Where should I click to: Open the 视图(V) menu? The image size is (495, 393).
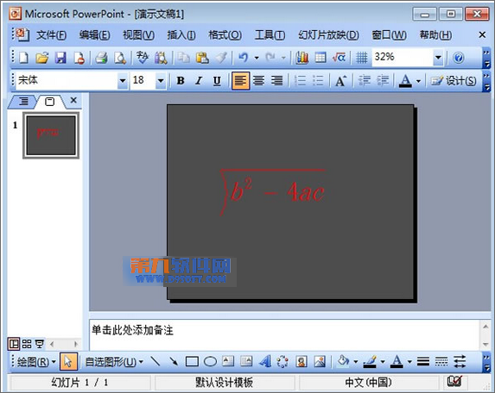pos(138,35)
